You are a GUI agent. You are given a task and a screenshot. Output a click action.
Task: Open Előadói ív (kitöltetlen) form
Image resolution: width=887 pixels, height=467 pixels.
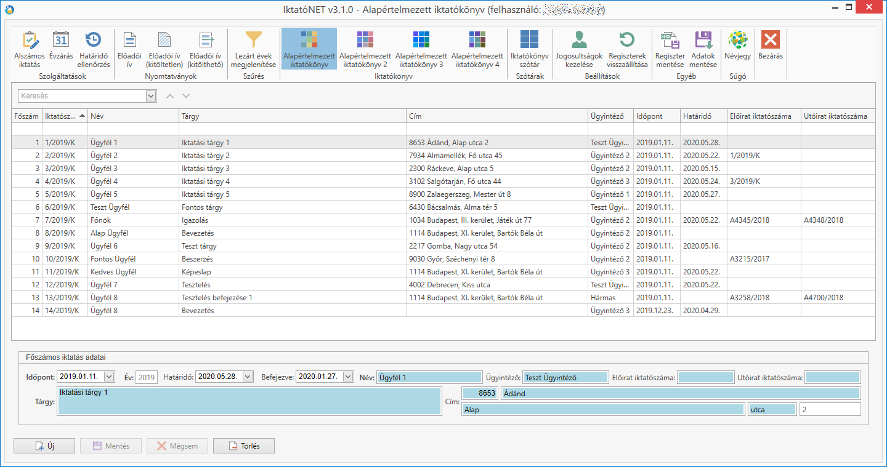point(164,49)
